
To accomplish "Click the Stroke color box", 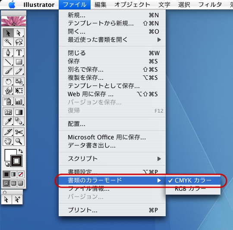I will coord(16,161).
